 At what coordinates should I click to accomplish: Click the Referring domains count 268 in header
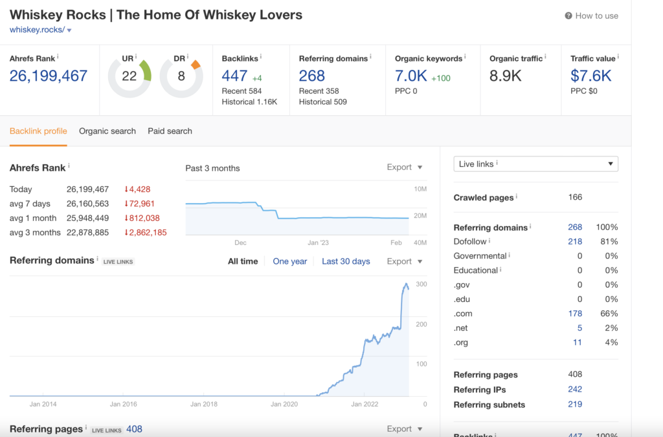(x=311, y=76)
